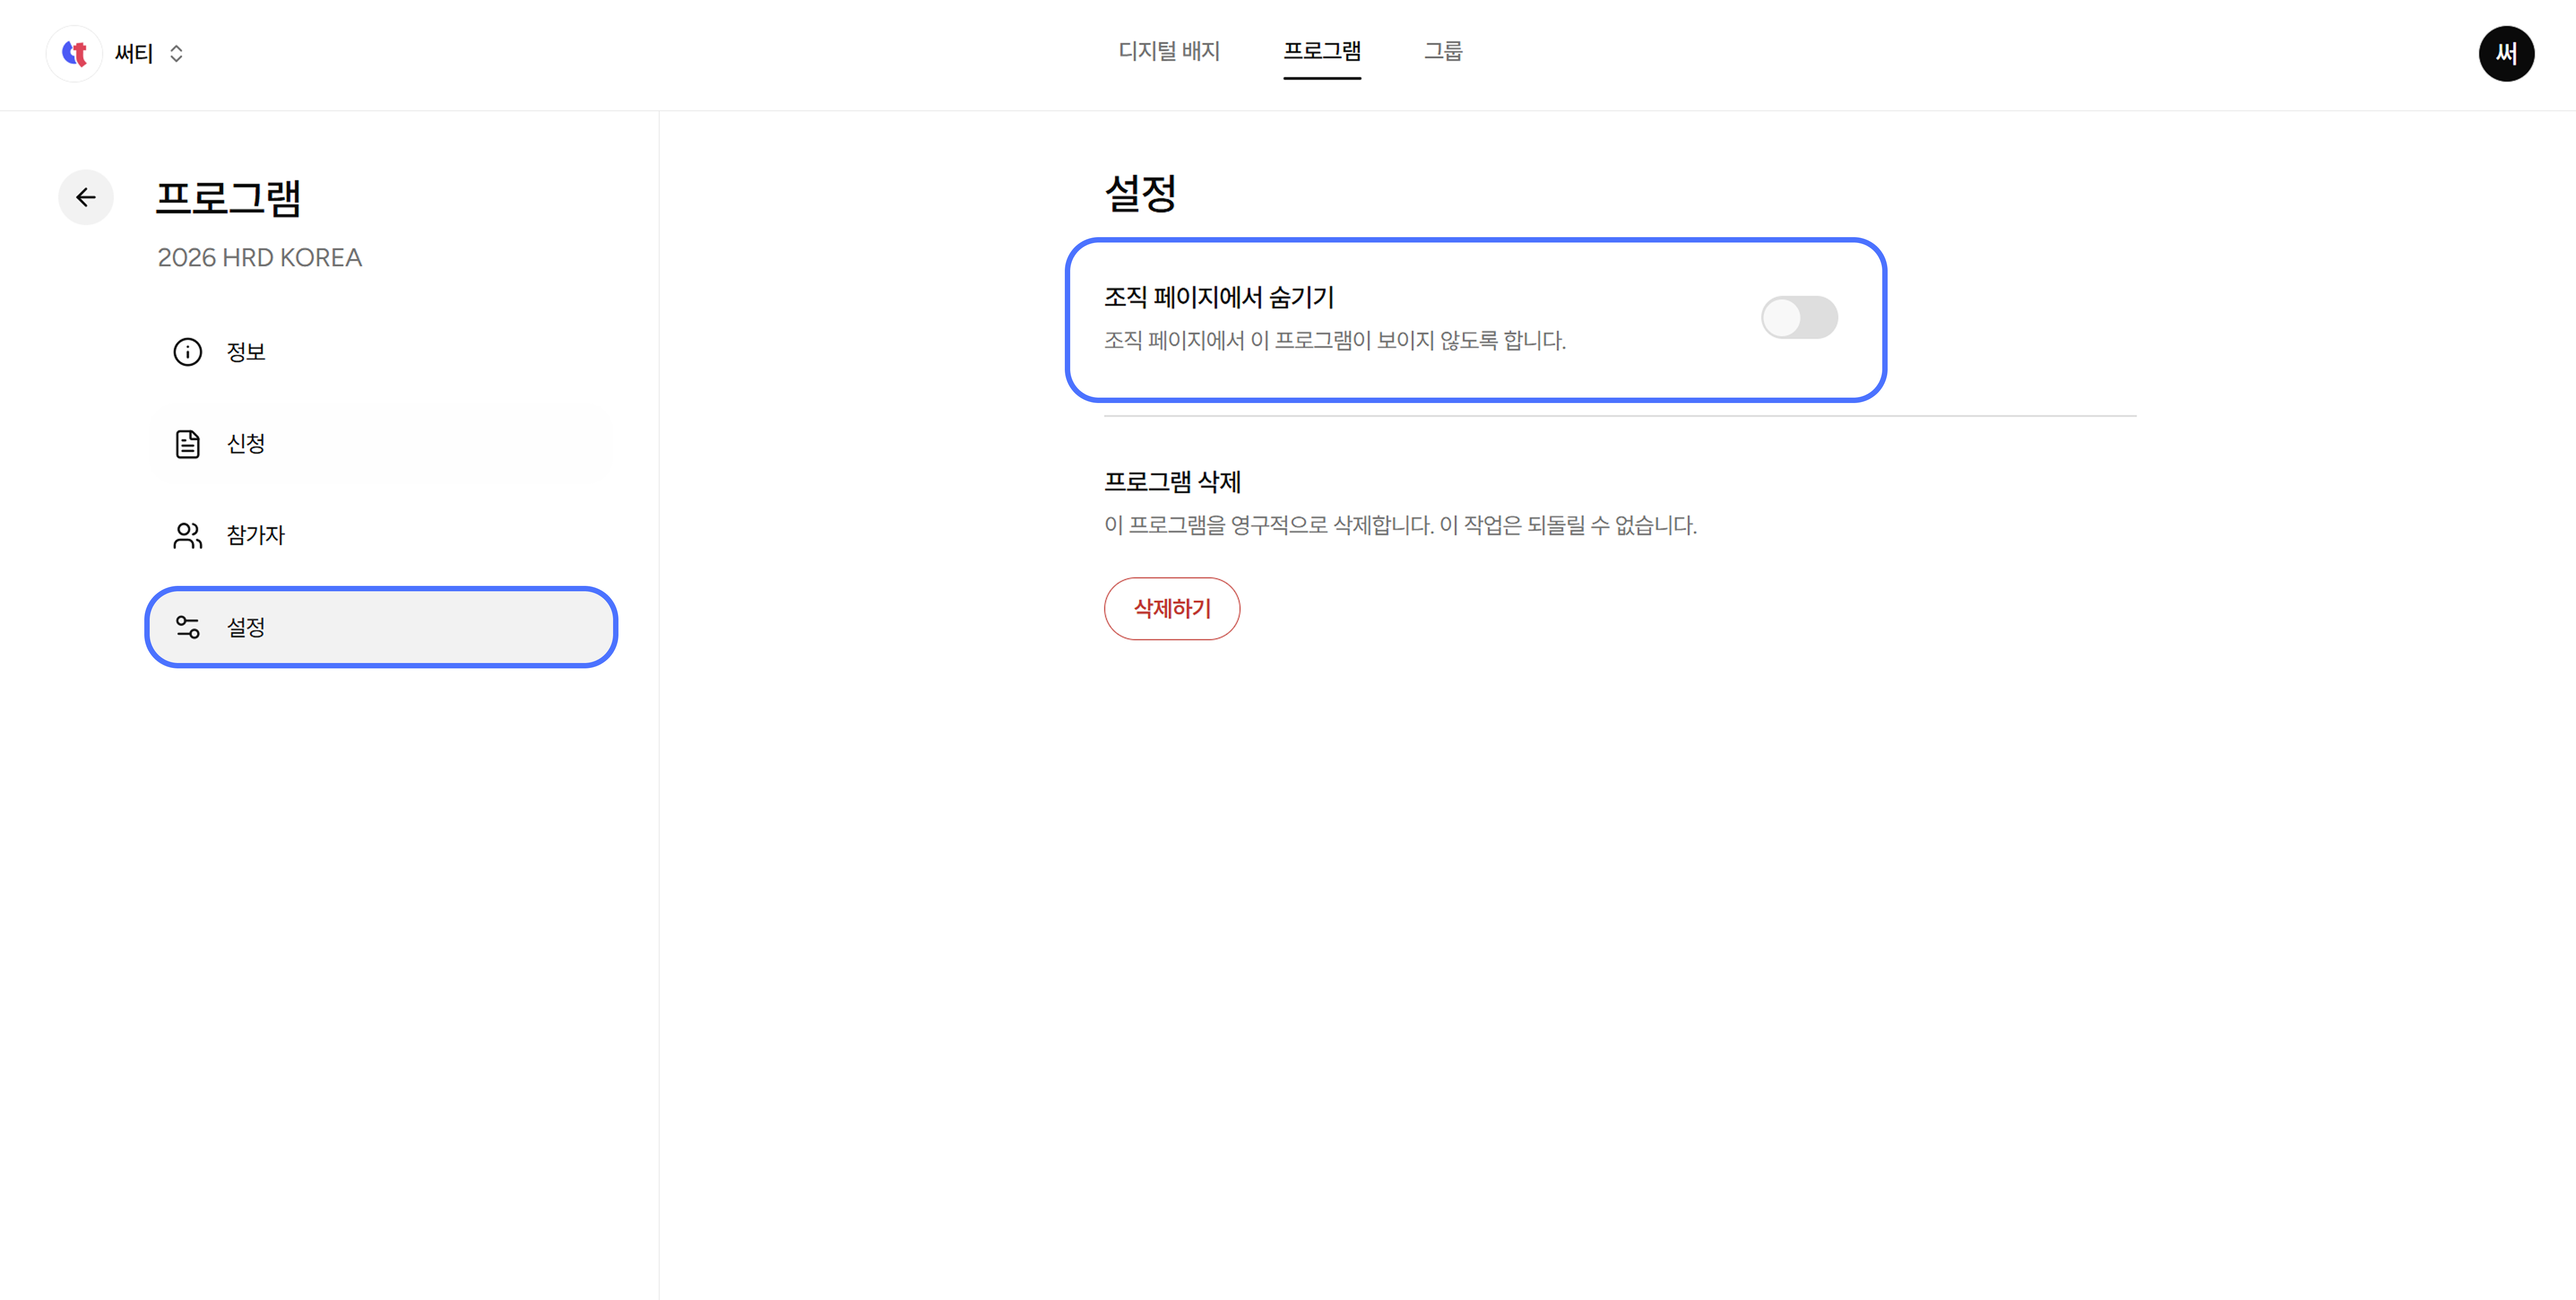Image resolution: width=2576 pixels, height=1300 pixels.
Task: Click the 참가자 people icon
Action: 187,536
